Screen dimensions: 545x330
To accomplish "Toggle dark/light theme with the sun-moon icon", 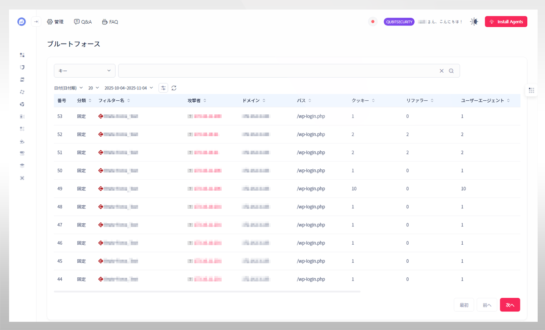I will 474,22.
